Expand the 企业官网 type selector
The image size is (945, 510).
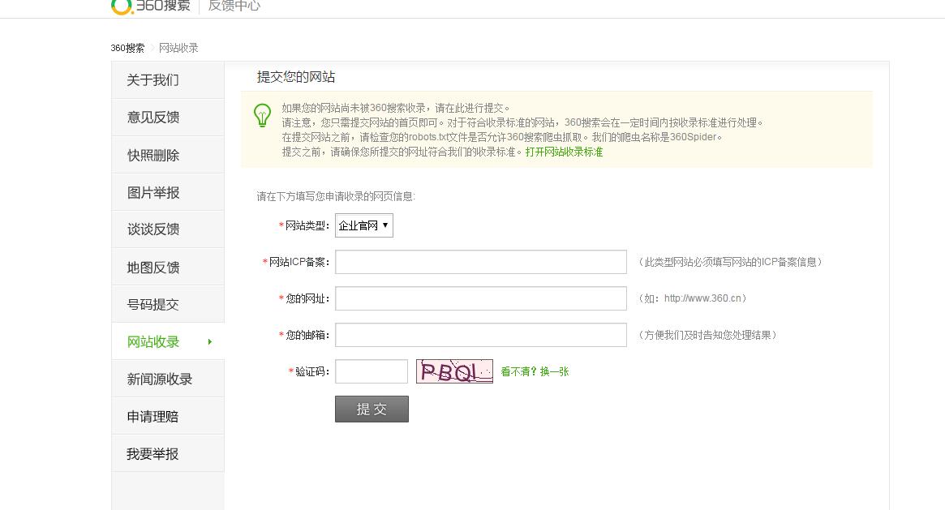pos(363,225)
